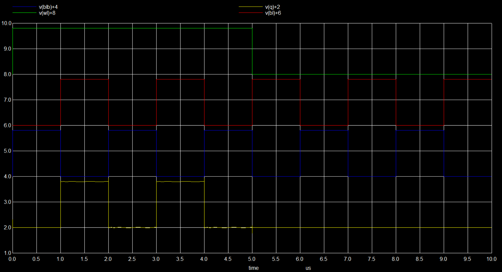
Task: Click the 10.0 y-axis tick label
Action: click(6, 23)
